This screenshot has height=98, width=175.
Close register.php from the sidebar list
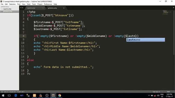tap(2, 9)
